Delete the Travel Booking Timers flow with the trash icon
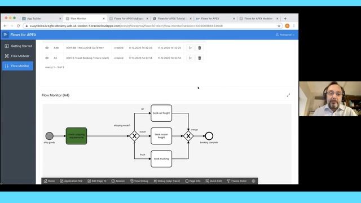The image size is (361, 203). click(x=200, y=58)
